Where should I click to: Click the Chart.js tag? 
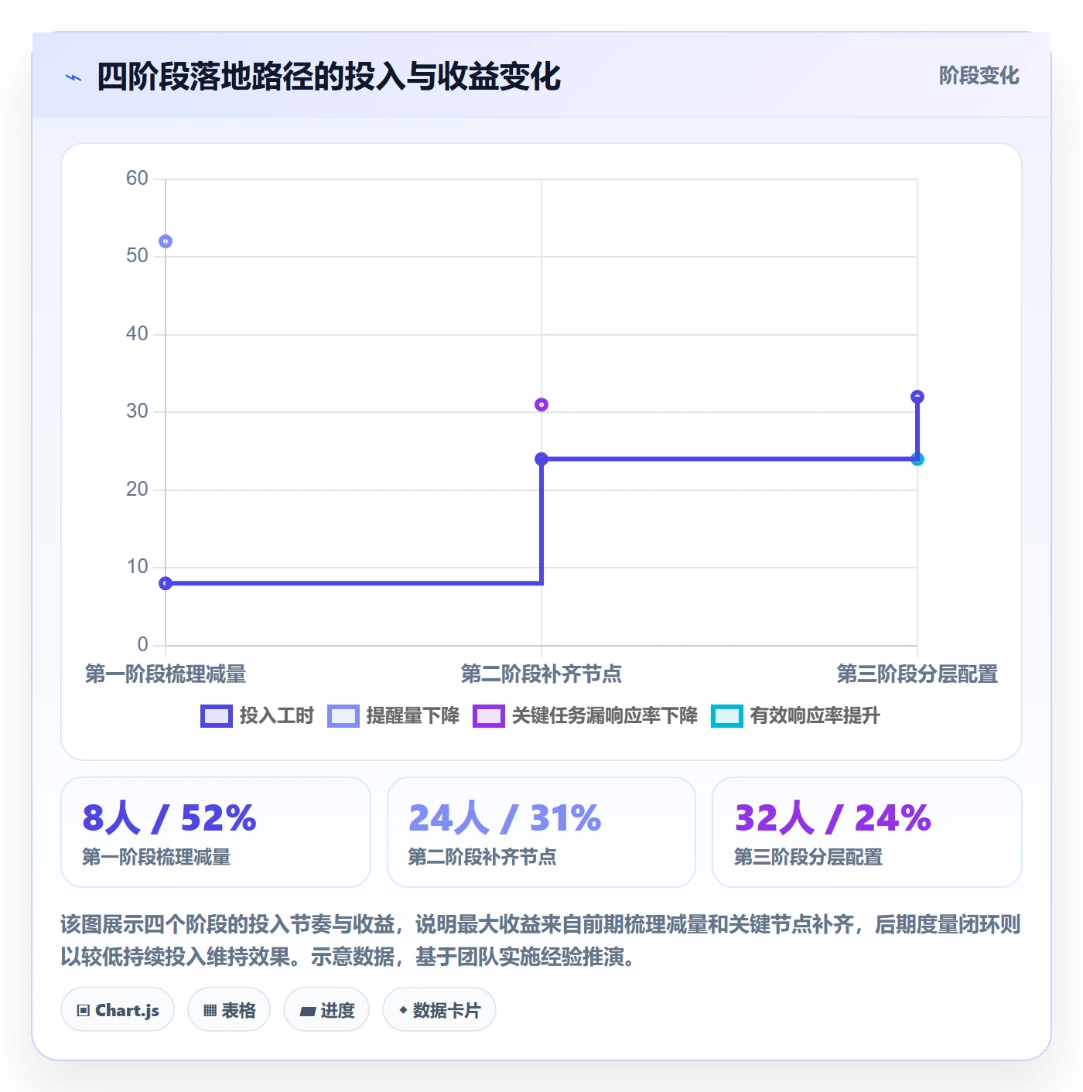(x=118, y=1010)
